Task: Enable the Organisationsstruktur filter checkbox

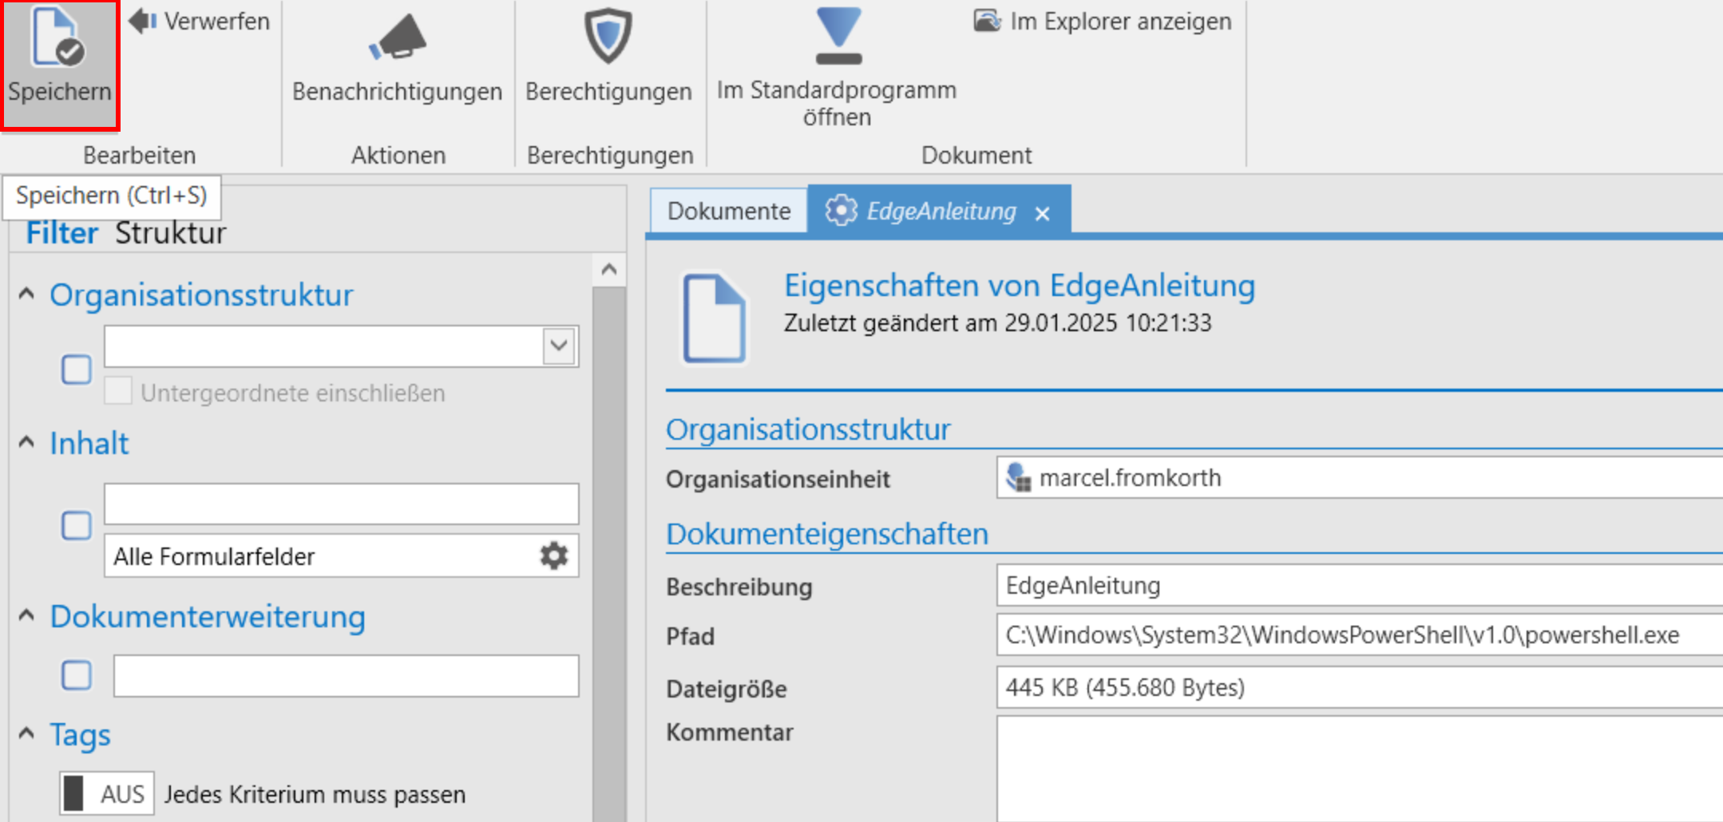Action: 76,370
